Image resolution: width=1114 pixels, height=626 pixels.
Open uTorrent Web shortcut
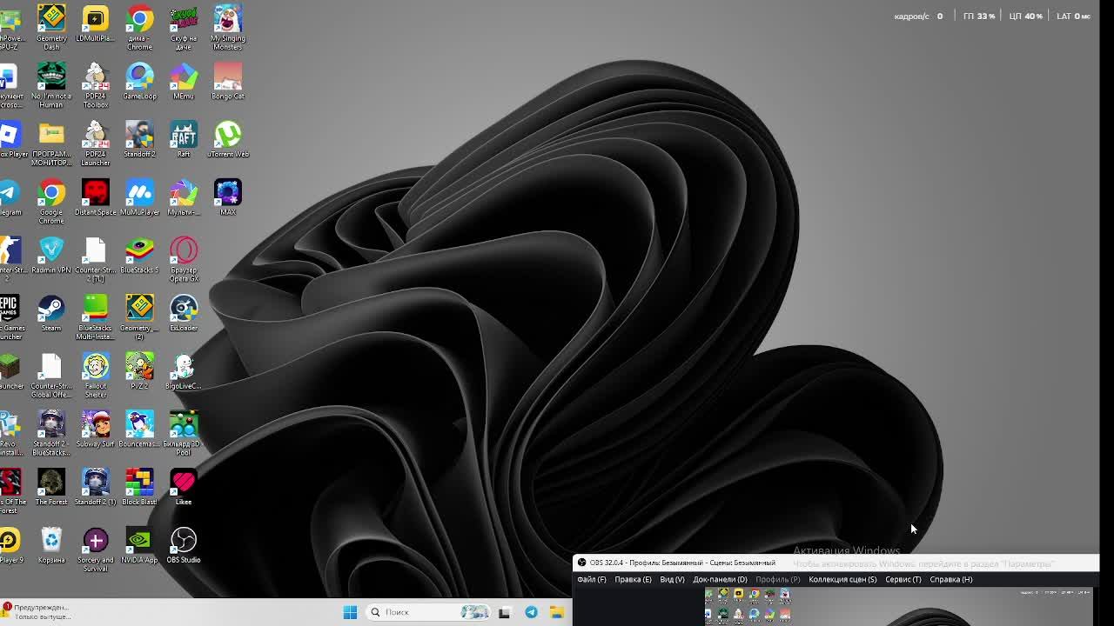pyautogui.click(x=228, y=139)
